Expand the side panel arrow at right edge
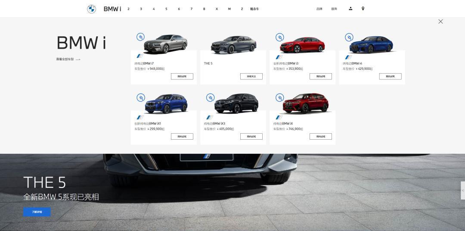This screenshot has height=231, width=465. point(463,190)
